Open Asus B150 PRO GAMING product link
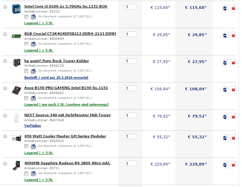The image size is (242, 187). [66, 88]
